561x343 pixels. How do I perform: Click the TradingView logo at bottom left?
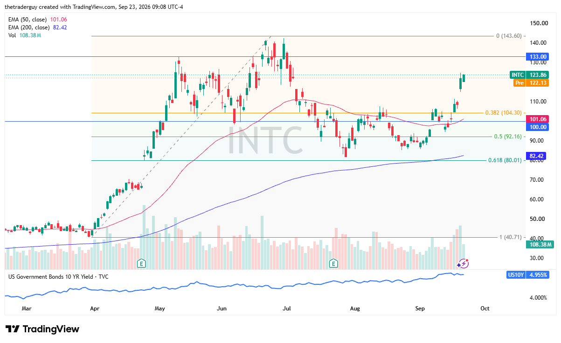point(42,329)
